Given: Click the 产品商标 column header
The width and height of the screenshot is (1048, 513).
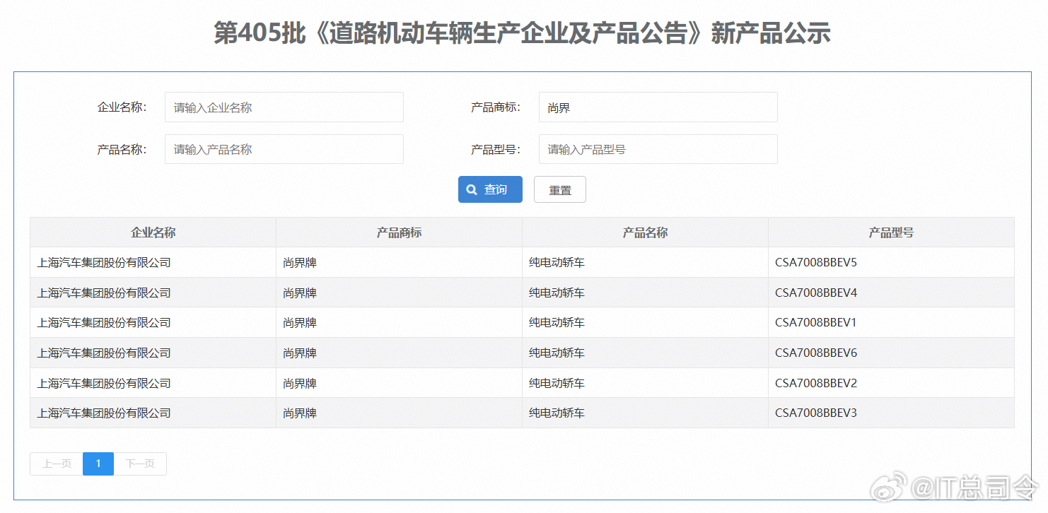Looking at the screenshot, I should tap(398, 232).
